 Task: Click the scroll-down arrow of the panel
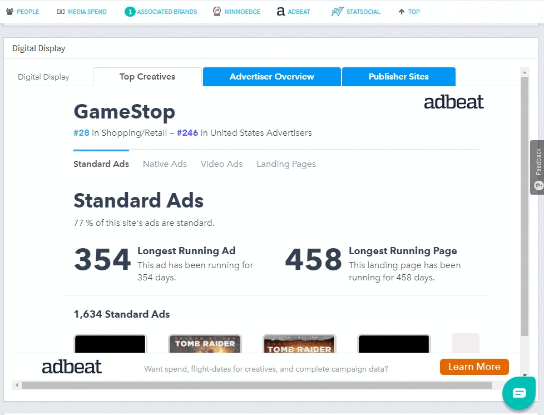pyautogui.click(x=525, y=376)
